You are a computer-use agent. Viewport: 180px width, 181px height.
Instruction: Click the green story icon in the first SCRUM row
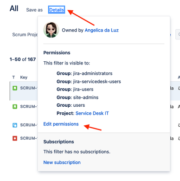[15, 88]
